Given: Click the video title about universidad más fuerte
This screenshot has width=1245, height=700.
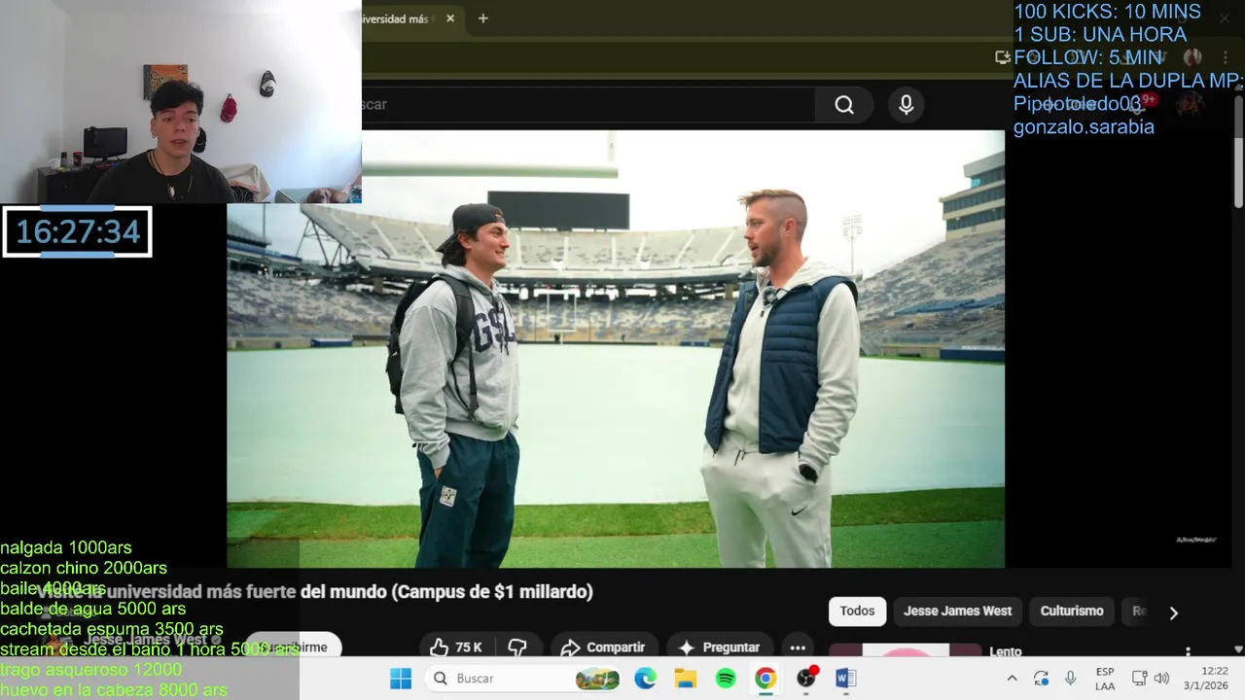Looking at the screenshot, I should [x=313, y=591].
